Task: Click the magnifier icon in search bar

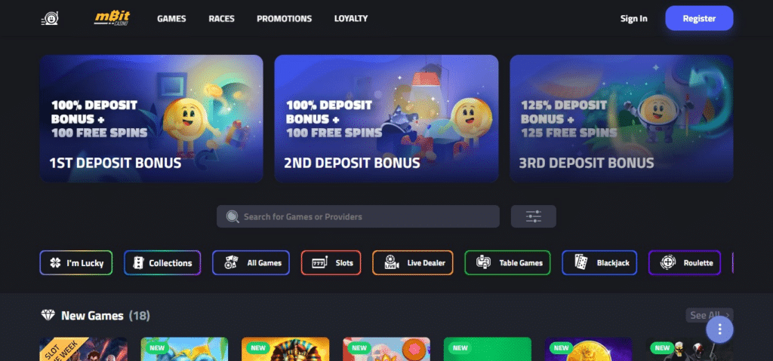Action: 233,217
